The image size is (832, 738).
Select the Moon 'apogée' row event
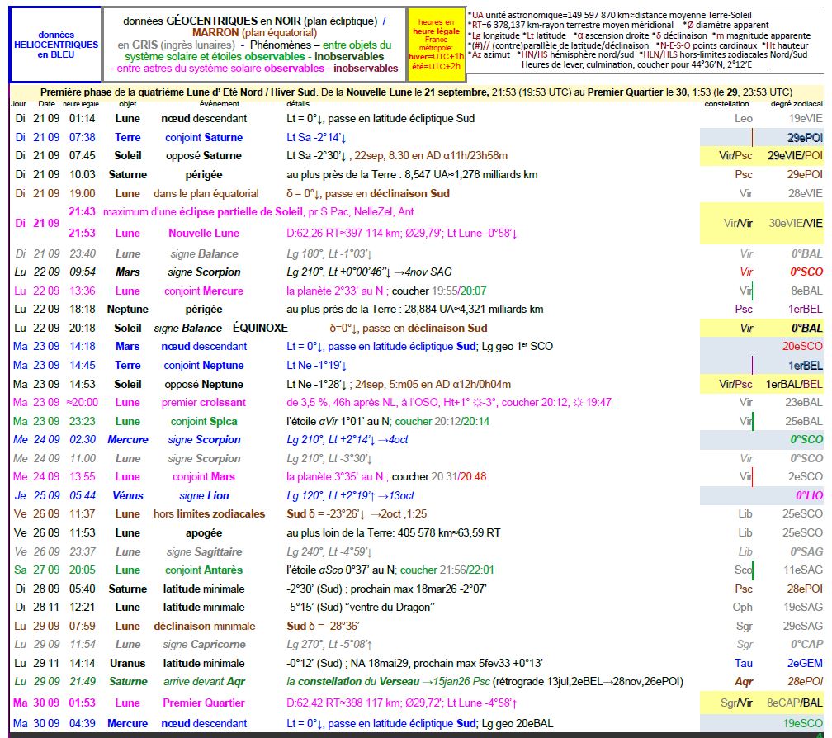(x=202, y=532)
